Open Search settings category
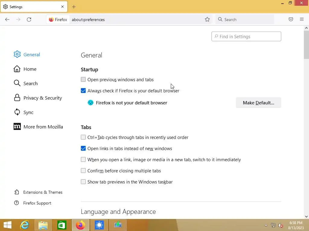309x231 pixels. (26, 83)
